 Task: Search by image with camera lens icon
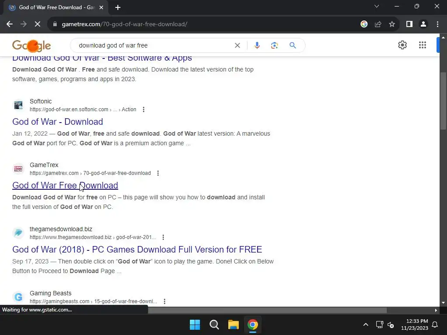(x=274, y=45)
